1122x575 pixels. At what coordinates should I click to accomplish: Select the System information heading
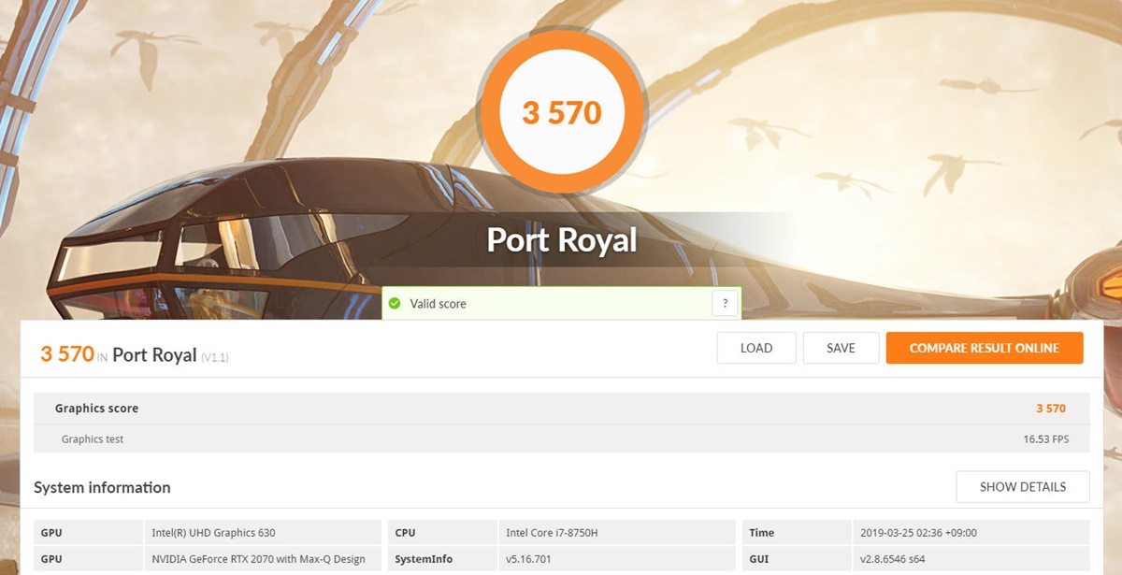click(102, 487)
